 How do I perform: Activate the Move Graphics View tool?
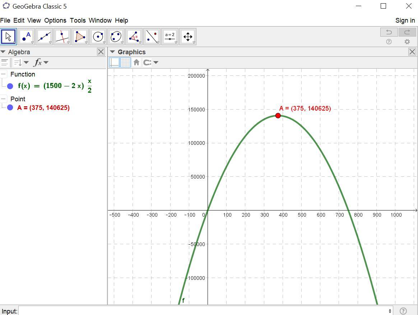coord(188,37)
